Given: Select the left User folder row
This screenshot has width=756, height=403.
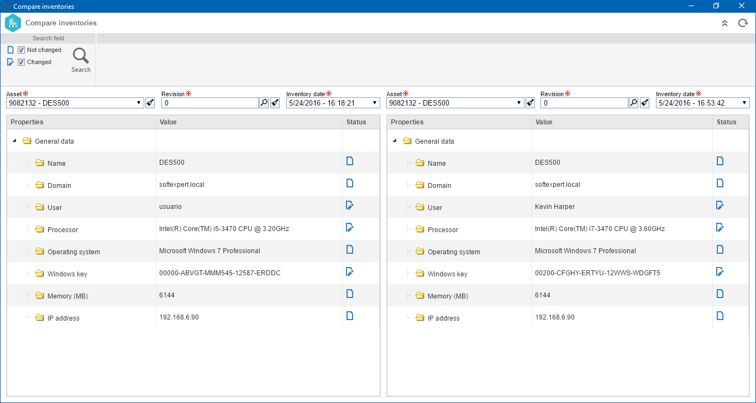Looking at the screenshot, I should [193, 207].
